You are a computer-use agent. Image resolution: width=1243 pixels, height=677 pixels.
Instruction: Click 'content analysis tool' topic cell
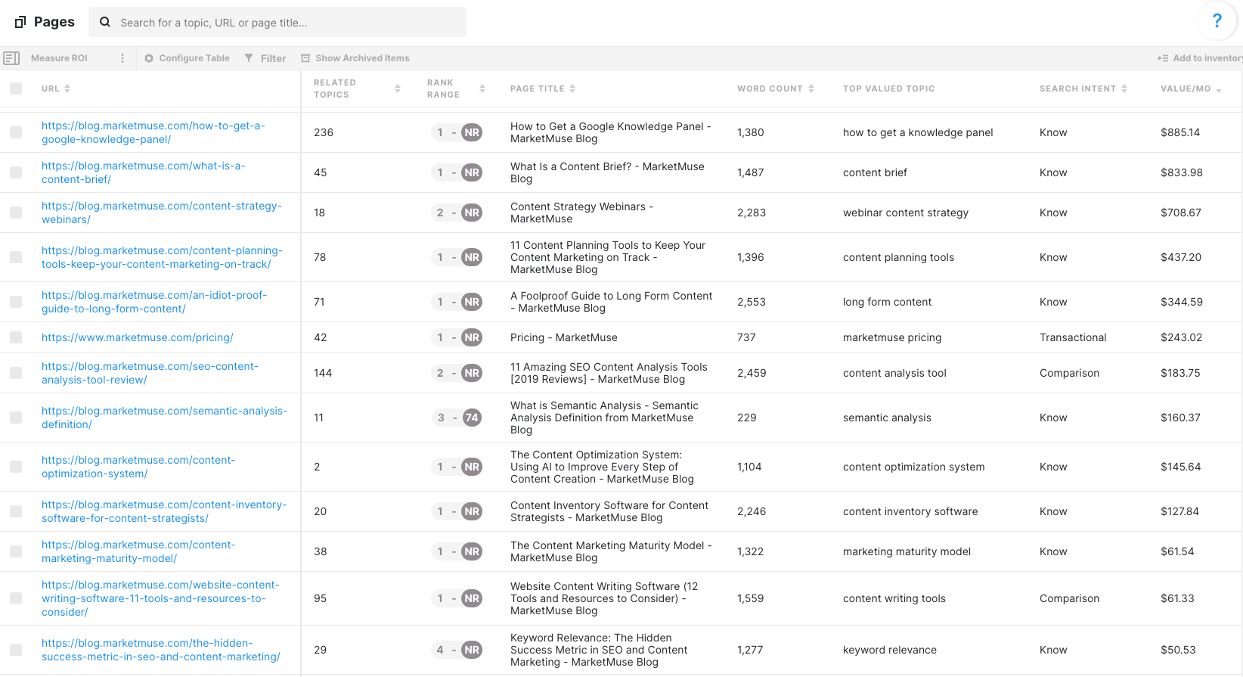click(x=894, y=373)
